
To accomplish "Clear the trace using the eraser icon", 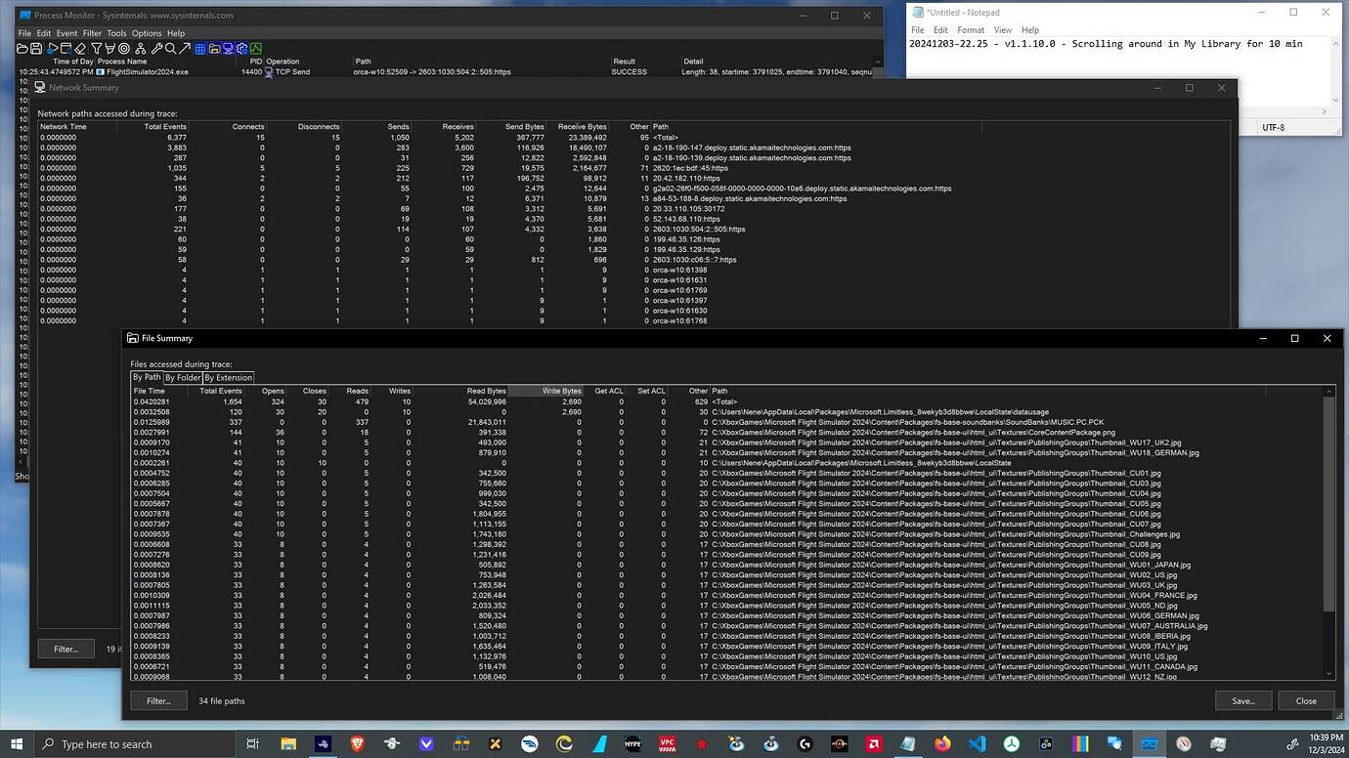I will pos(80,50).
